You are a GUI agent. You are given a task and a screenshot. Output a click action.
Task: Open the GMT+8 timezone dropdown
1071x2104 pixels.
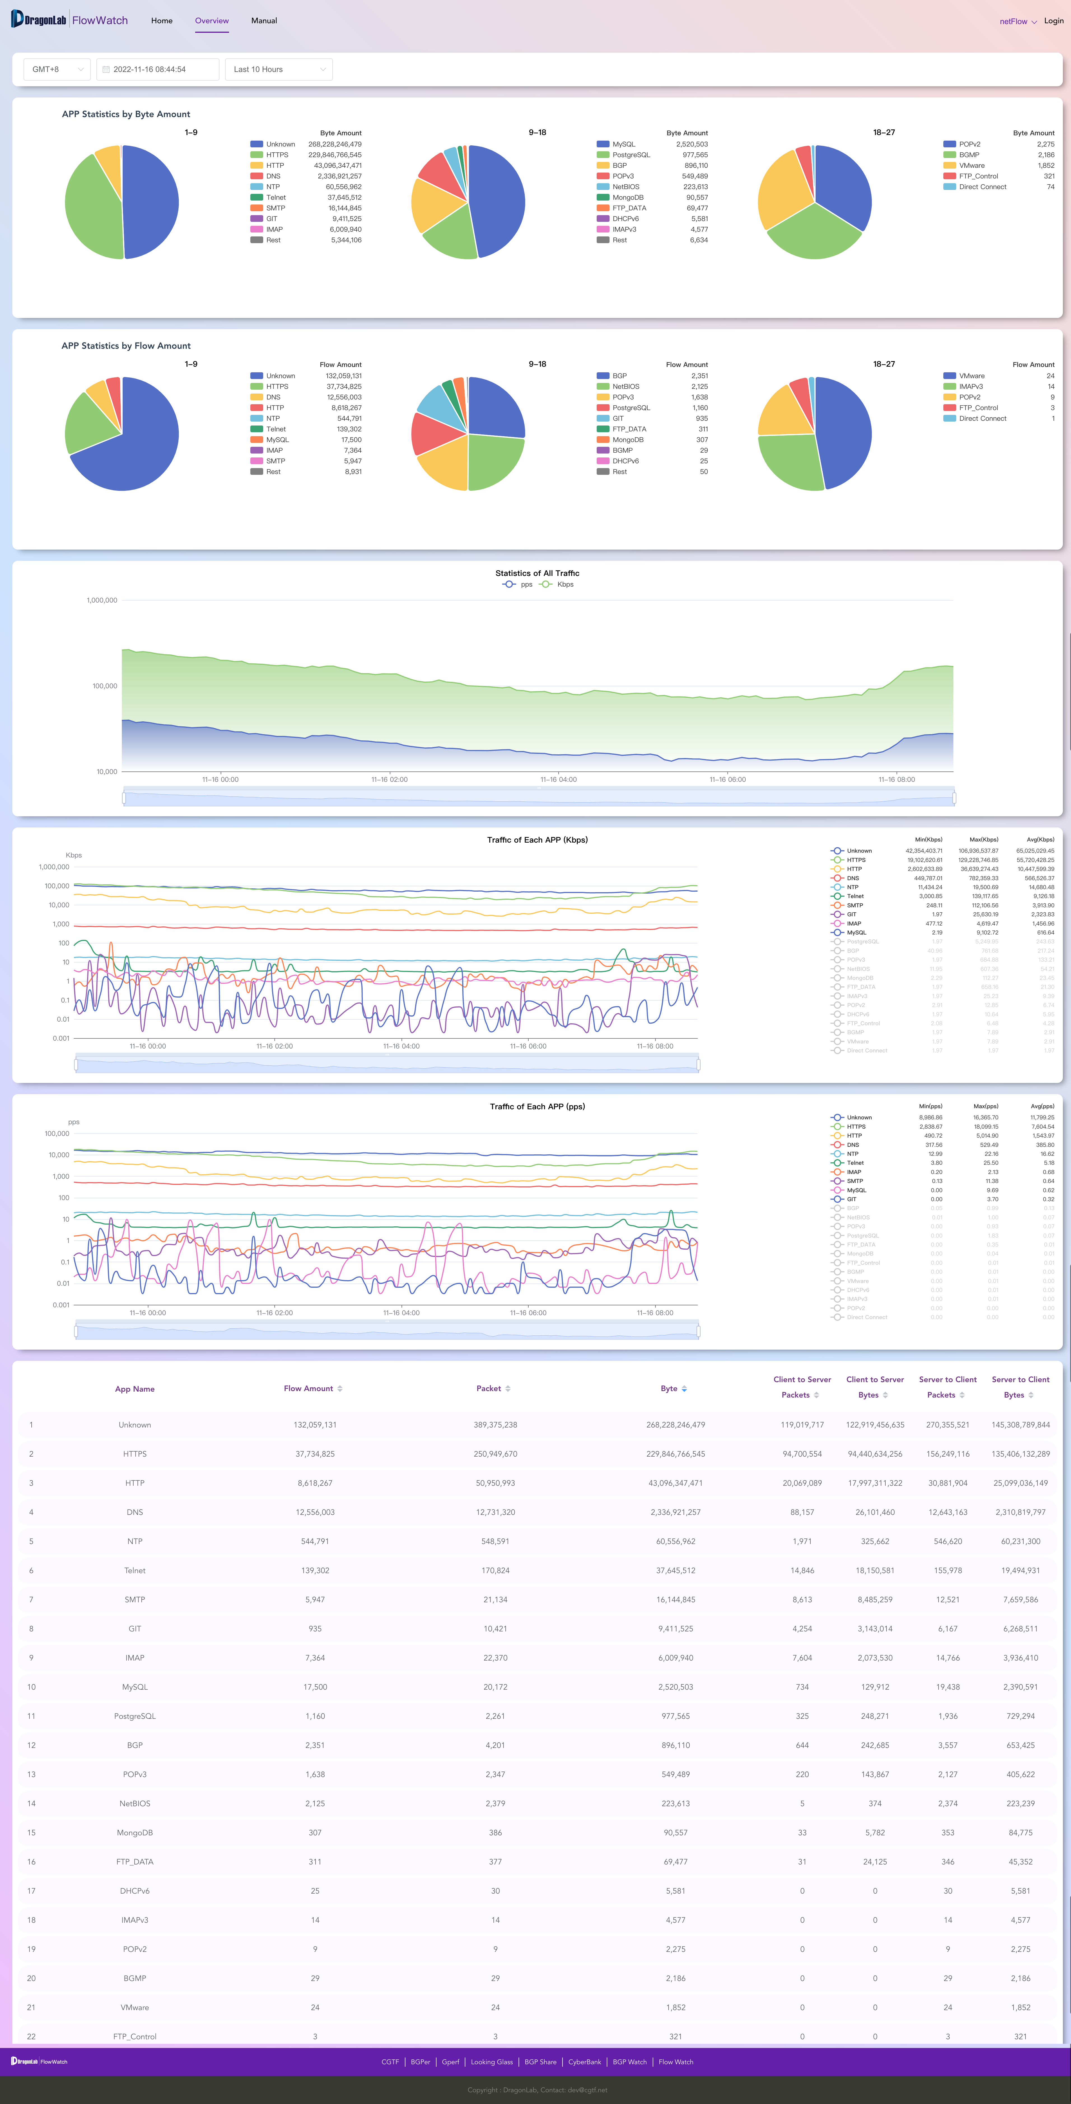click(x=57, y=69)
